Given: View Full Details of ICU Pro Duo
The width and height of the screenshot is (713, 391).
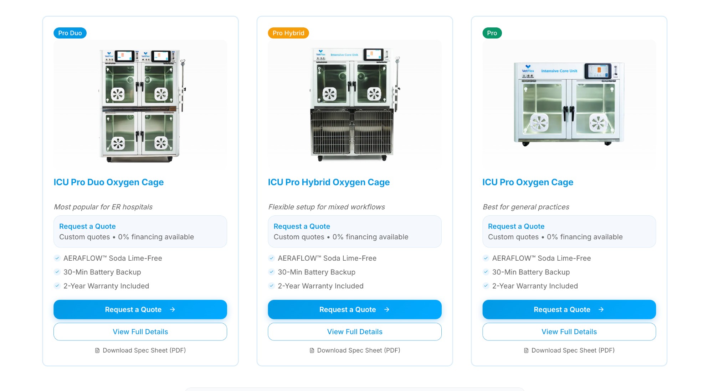Looking at the screenshot, I should point(140,332).
